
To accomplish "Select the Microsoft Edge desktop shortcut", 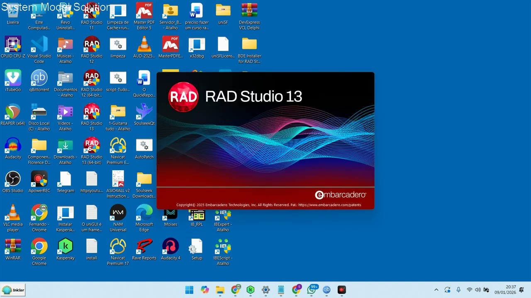I will point(144,218).
